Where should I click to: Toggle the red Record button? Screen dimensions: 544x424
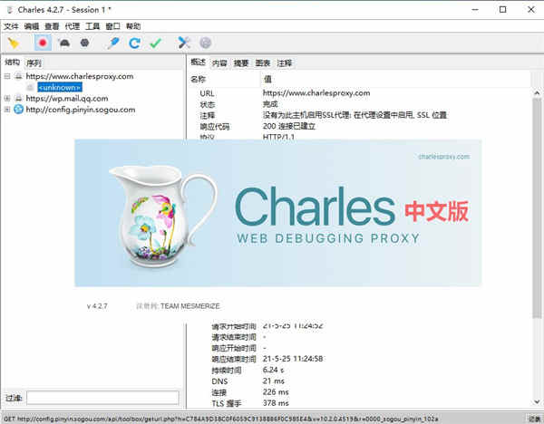click(43, 43)
